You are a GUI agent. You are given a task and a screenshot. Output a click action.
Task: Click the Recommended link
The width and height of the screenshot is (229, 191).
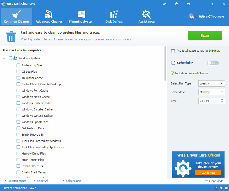click(17, 181)
